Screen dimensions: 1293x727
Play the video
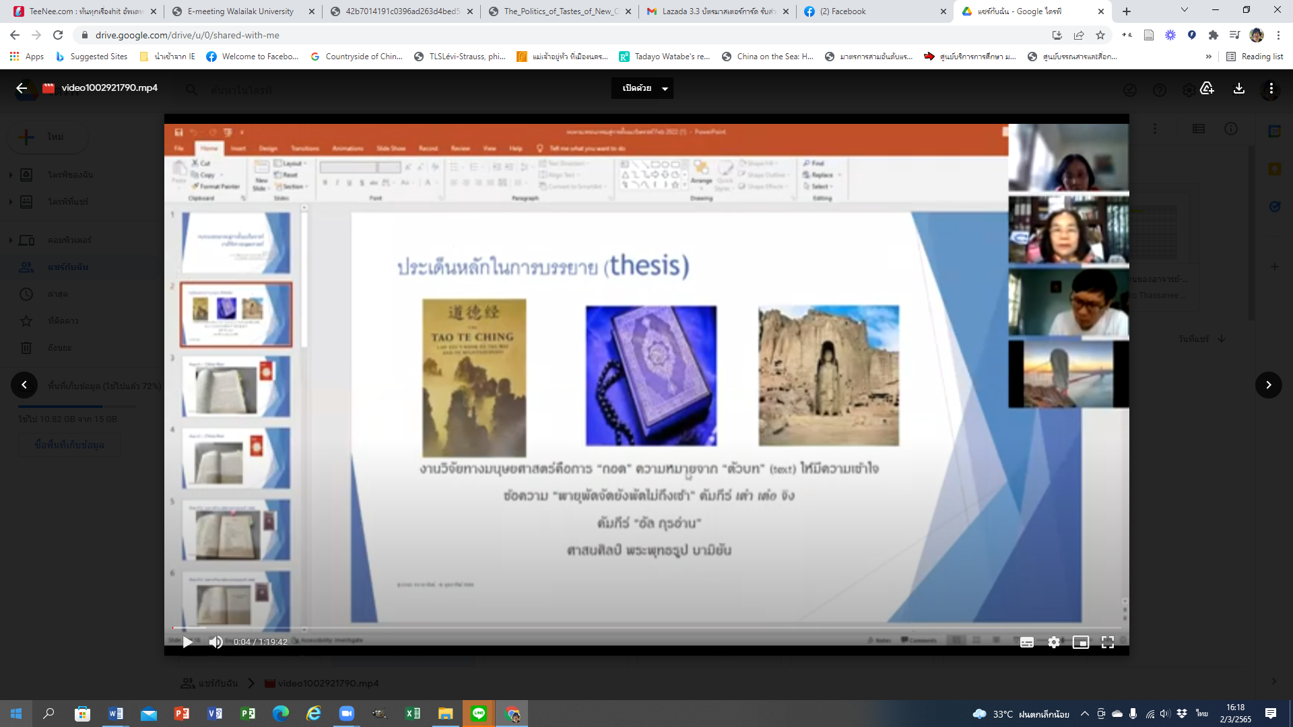tap(188, 642)
